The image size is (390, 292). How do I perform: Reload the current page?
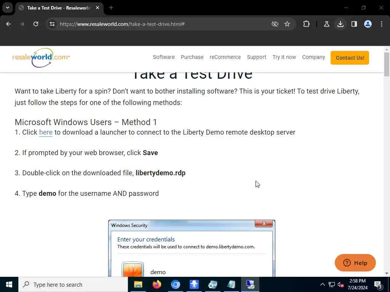pos(36,24)
